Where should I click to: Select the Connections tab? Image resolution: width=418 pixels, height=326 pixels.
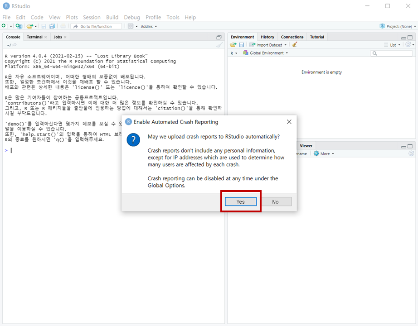292,37
